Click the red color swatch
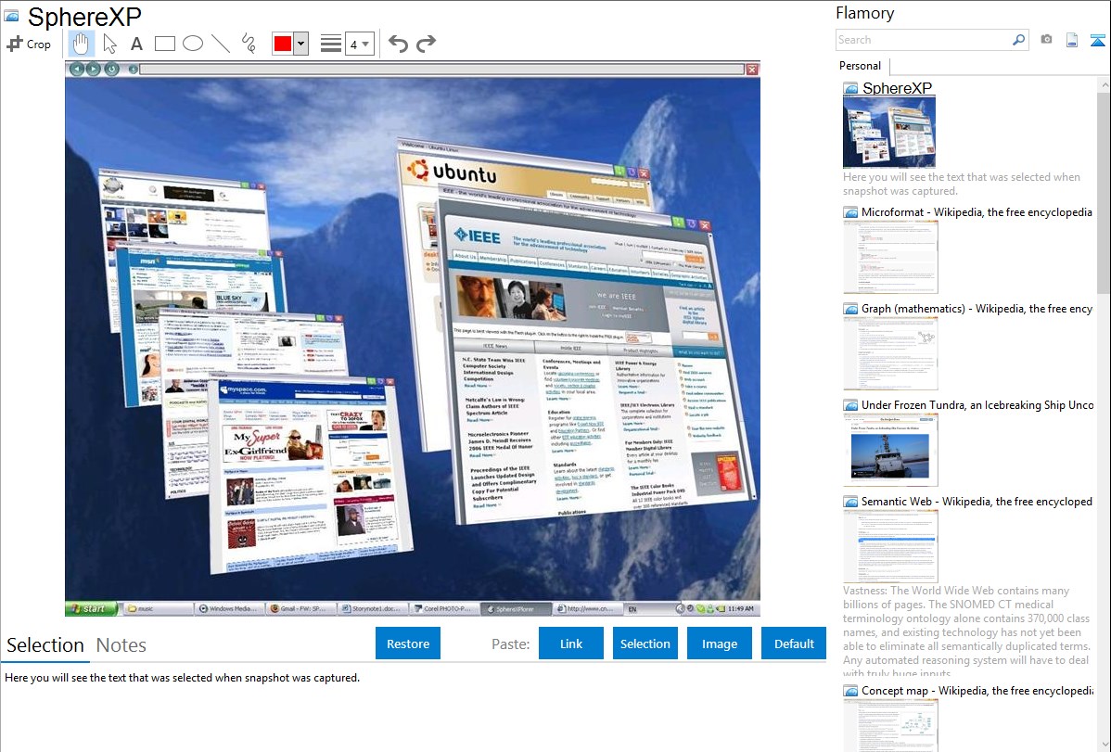The height and width of the screenshot is (752, 1111). click(x=283, y=44)
